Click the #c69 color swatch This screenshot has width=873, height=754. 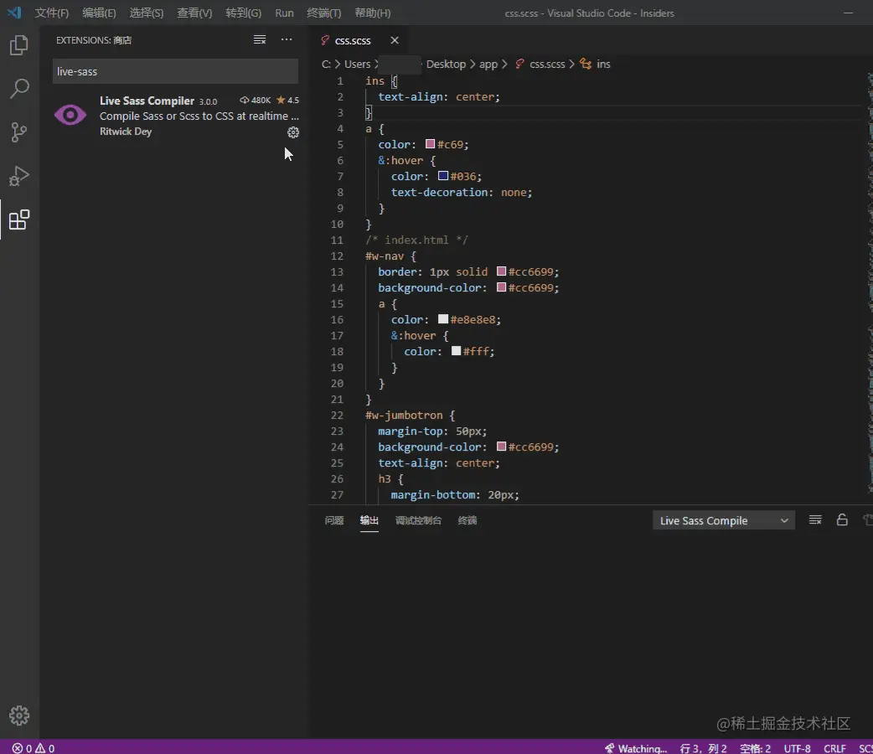(431, 144)
